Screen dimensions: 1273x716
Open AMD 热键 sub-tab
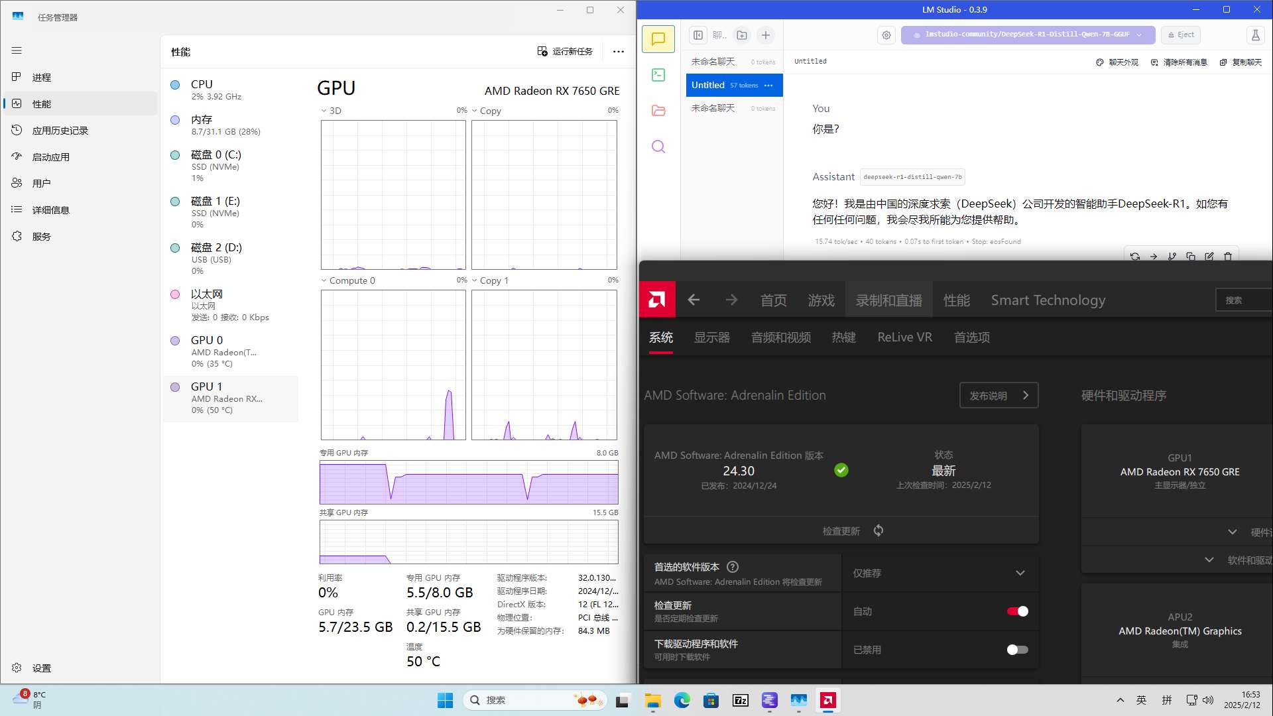coord(843,337)
